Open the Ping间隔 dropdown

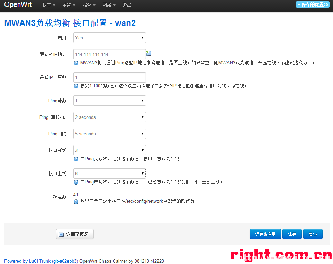[110, 134]
